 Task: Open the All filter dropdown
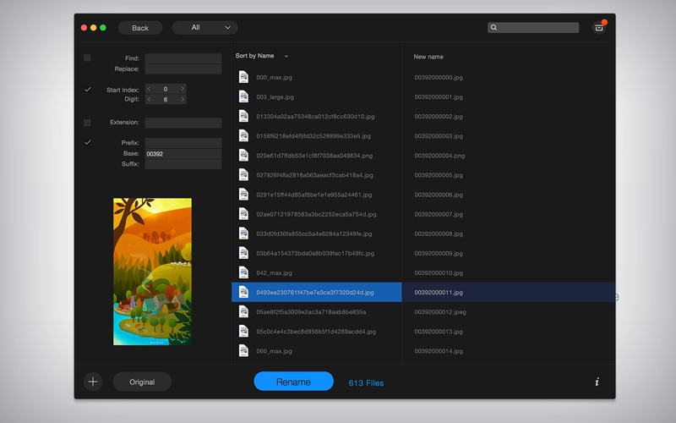(204, 28)
